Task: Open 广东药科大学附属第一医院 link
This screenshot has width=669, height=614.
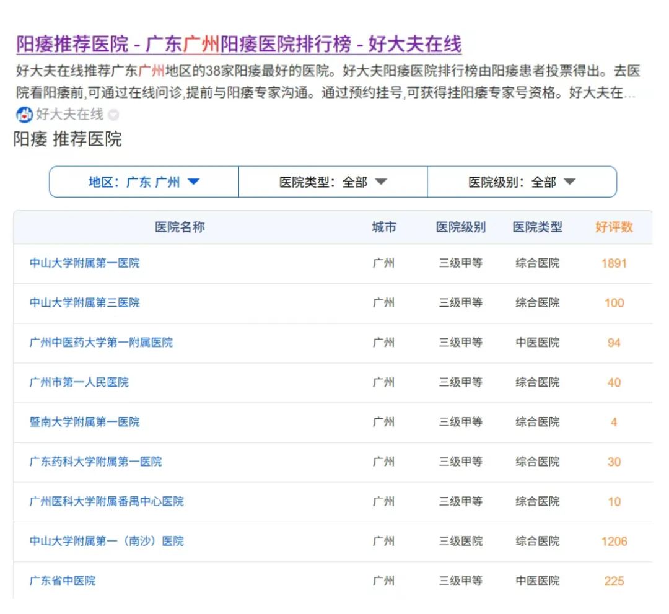Action: (95, 461)
